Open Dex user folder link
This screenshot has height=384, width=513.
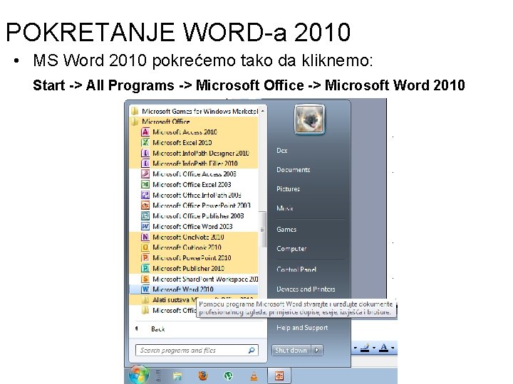point(281,151)
